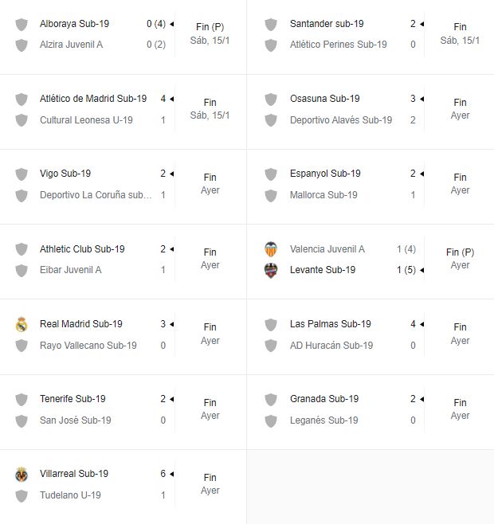The width and height of the screenshot is (494, 524).
Task: Click the Granada Sub-19 shield icon
Action: (271, 399)
